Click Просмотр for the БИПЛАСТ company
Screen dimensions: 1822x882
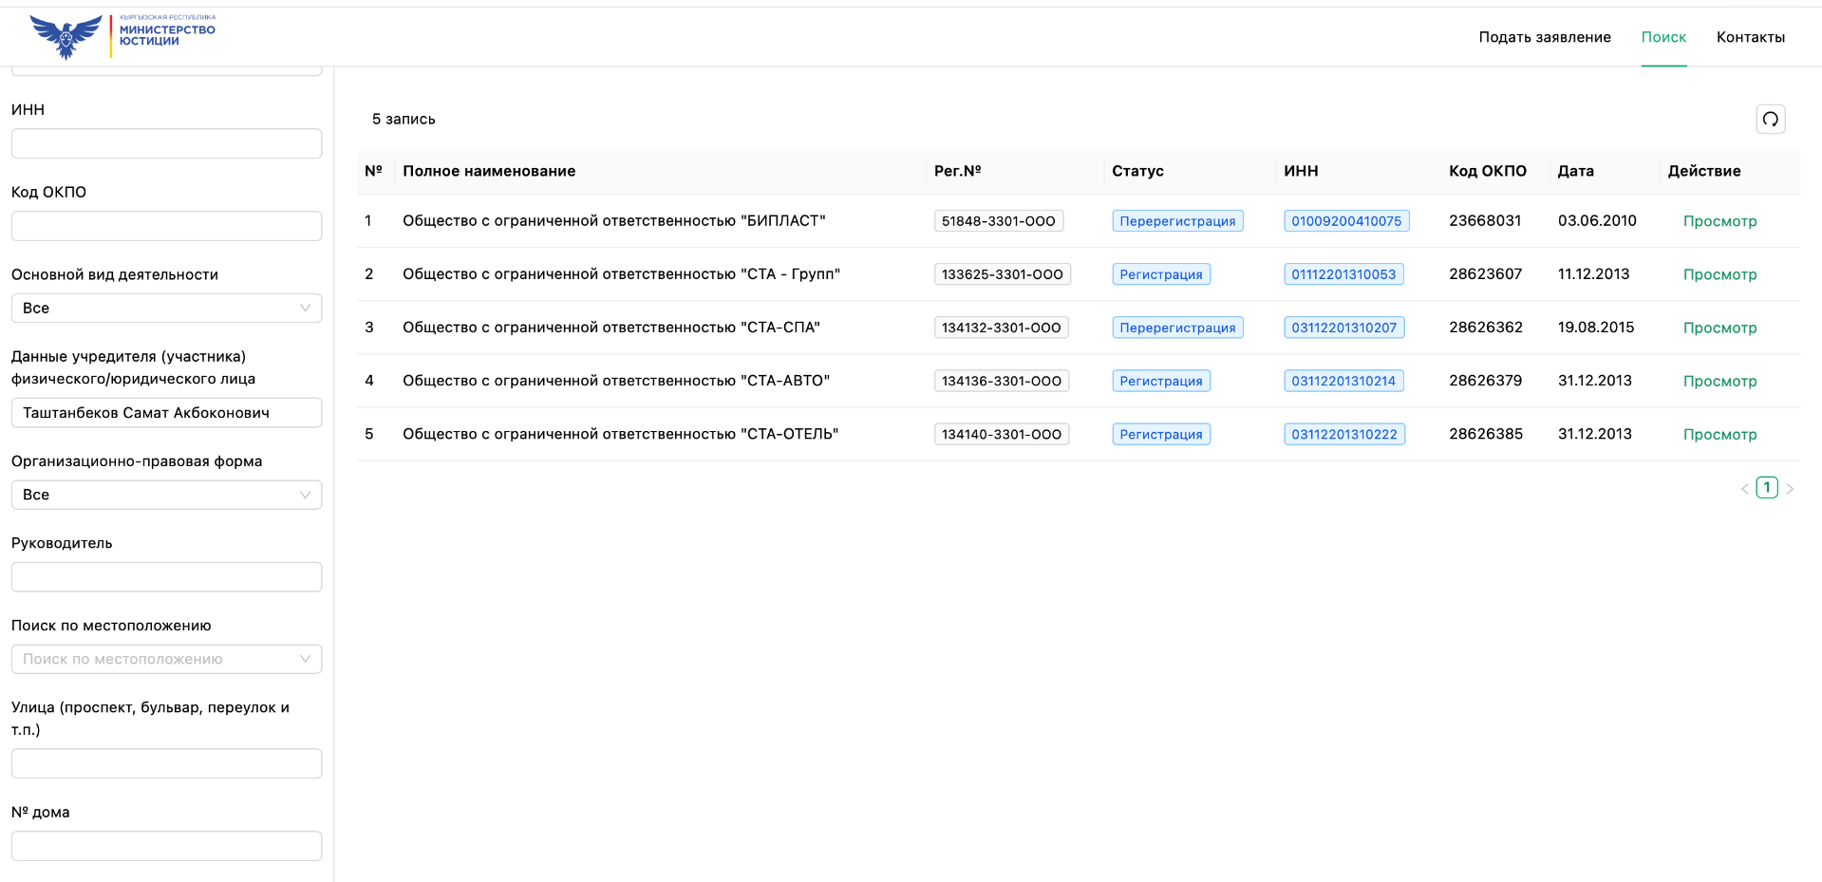point(1719,221)
